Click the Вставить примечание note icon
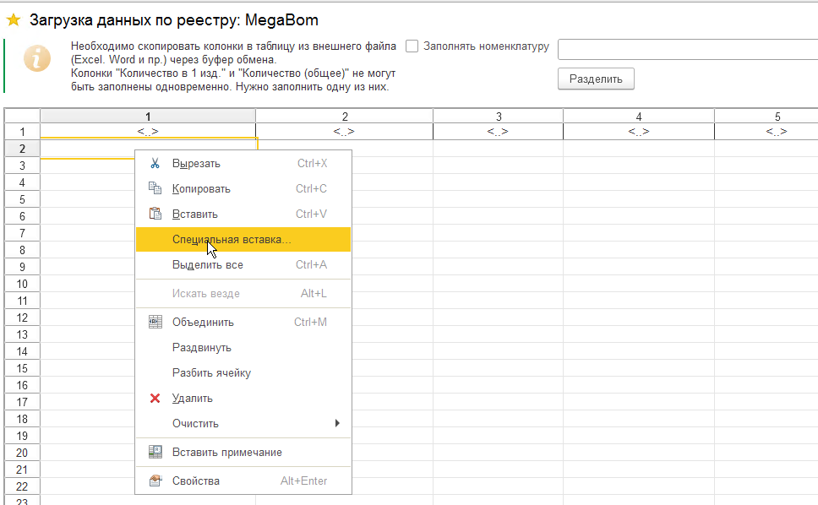The height and width of the screenshot is (505, 818). point(155,453)
